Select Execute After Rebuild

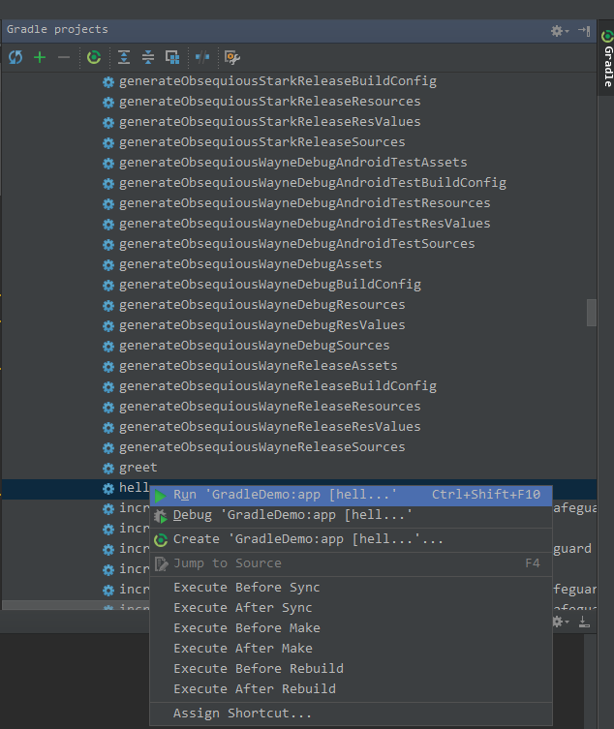(x=351, y=689)
